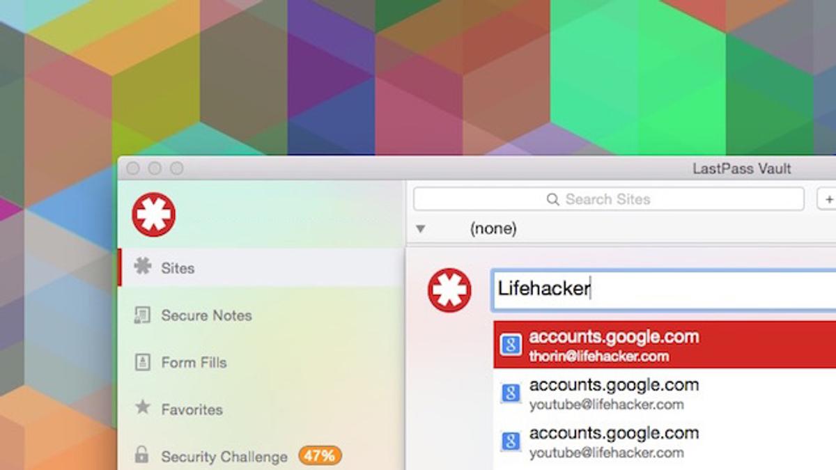Click the Search Sites field
Viewport: 836px width, 470px height.
[609, 199]
